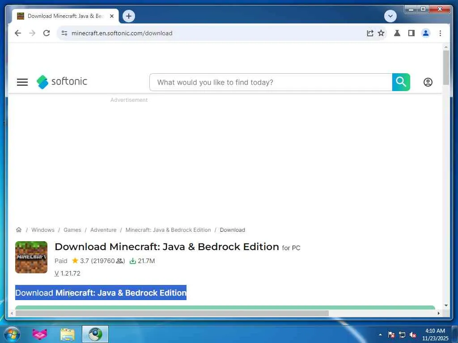Click the home breadcrumb icon
The image size is (458, 343).
click(19, 230)
